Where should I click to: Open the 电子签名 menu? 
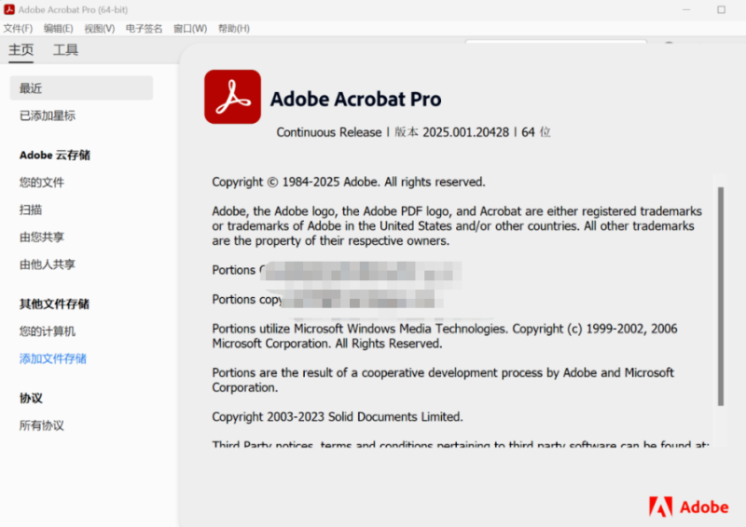[144, 29]
